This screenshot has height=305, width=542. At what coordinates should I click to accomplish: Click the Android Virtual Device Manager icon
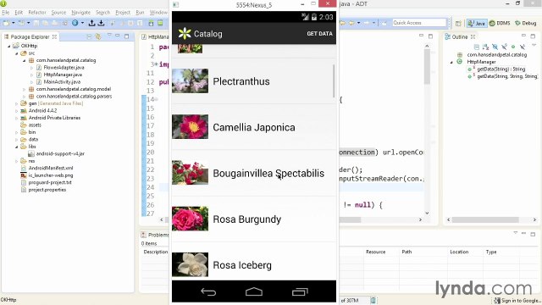point(160,23)
